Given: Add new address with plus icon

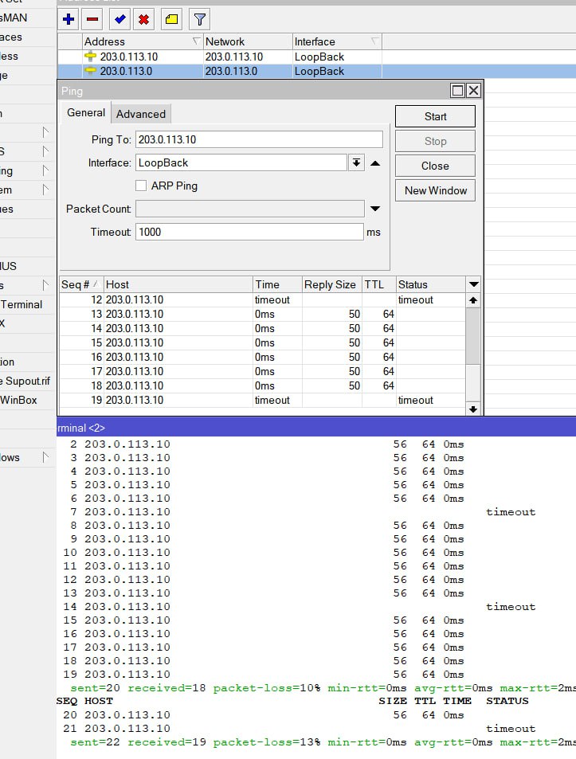Looking at the screenshot, I should click(69, 19).
